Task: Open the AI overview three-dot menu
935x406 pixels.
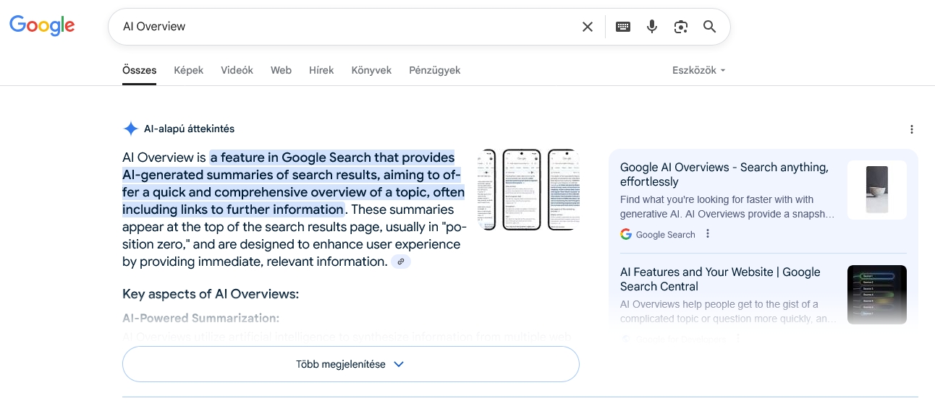Action: tap(912, 129)
